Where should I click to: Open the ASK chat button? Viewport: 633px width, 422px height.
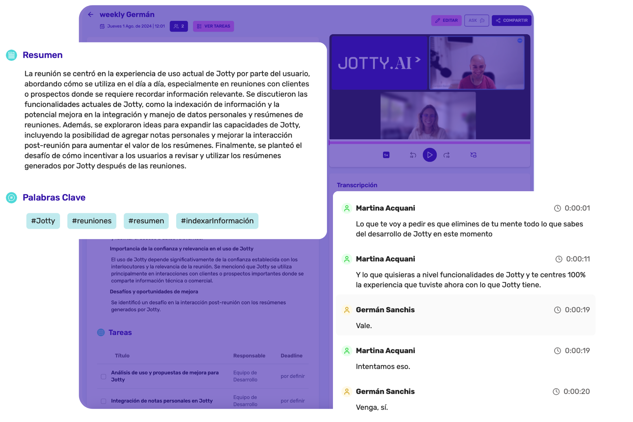point(476,21)
